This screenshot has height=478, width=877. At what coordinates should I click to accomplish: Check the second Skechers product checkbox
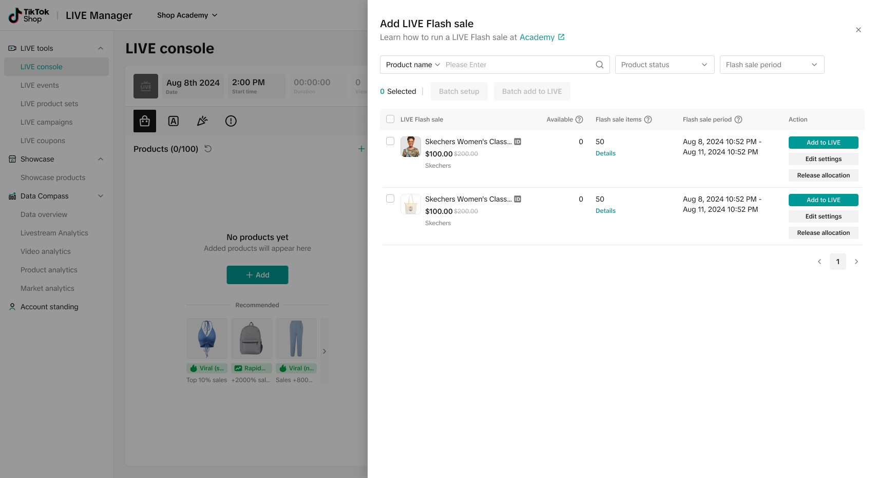tap(390, 198)
